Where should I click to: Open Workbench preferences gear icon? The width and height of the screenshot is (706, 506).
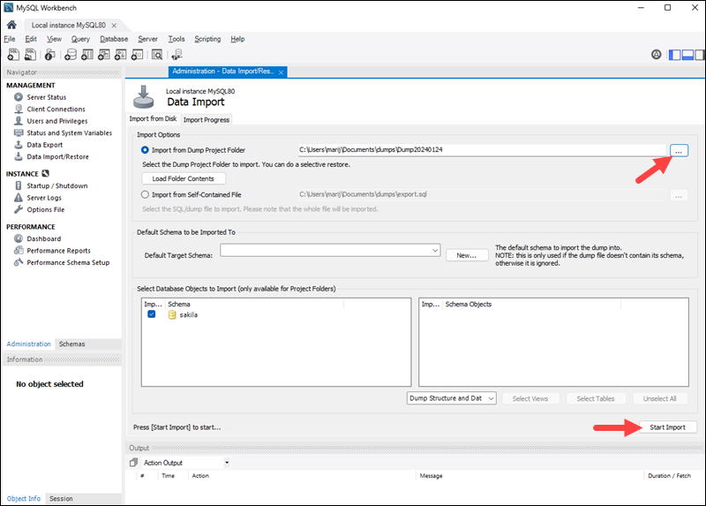click(x=656, y=55)
